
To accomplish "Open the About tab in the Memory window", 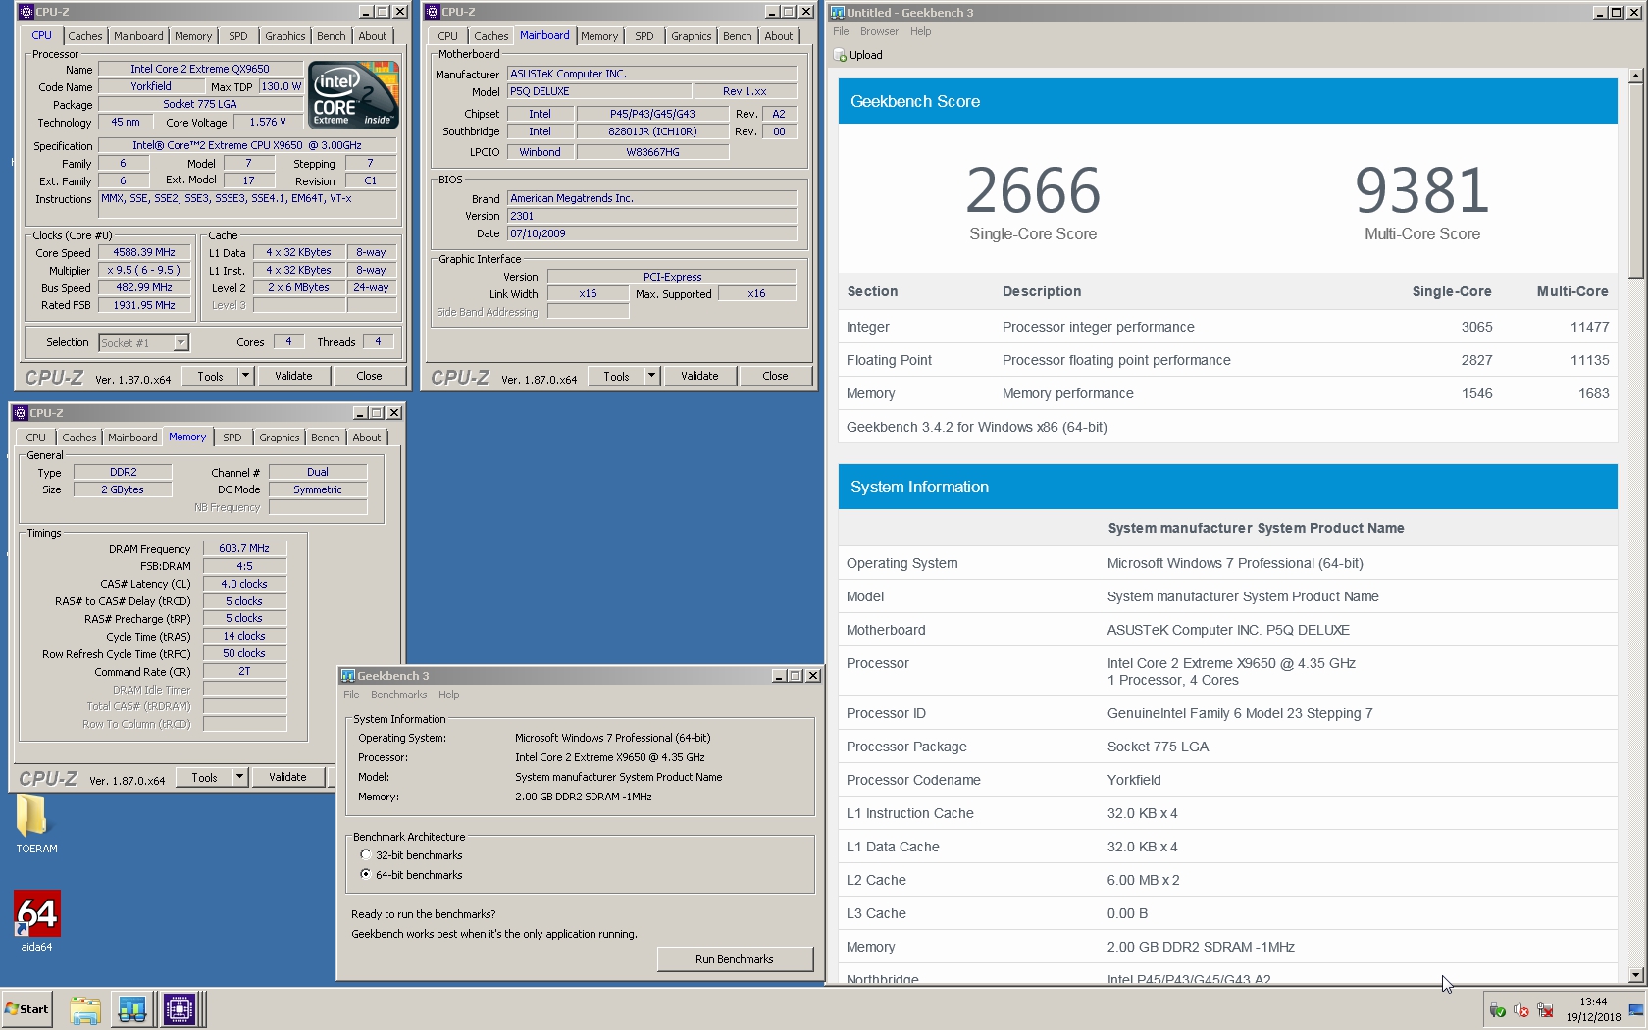I will click(x=367, y=438).
